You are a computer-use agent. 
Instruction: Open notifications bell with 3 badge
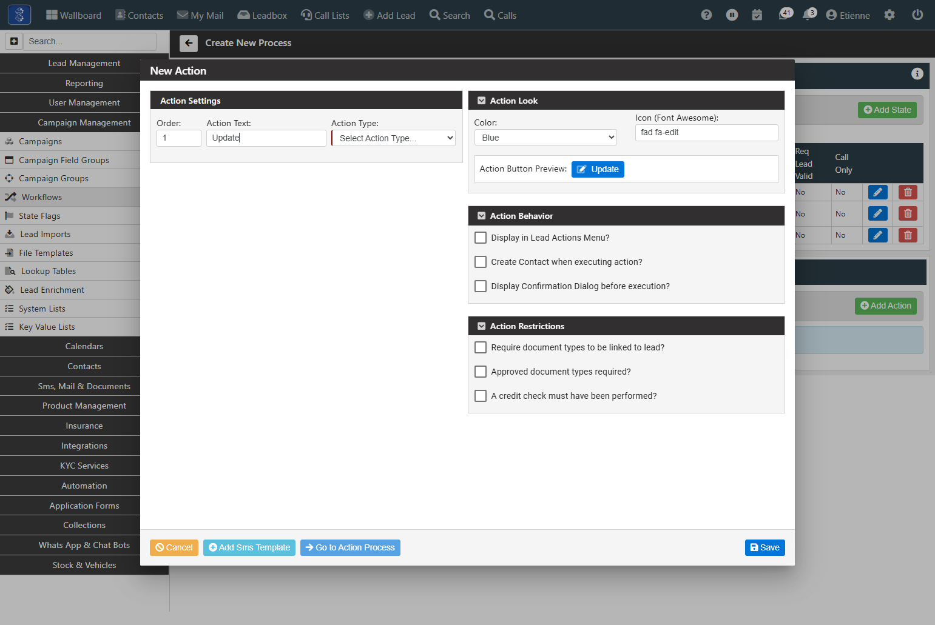coord(809,14)
